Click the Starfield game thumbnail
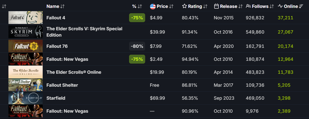The height and width of the screenshot is (119, 309). (26, 98)
